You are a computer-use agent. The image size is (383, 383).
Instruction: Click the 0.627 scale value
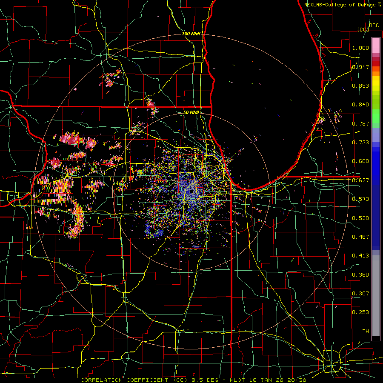pos(360,180)
